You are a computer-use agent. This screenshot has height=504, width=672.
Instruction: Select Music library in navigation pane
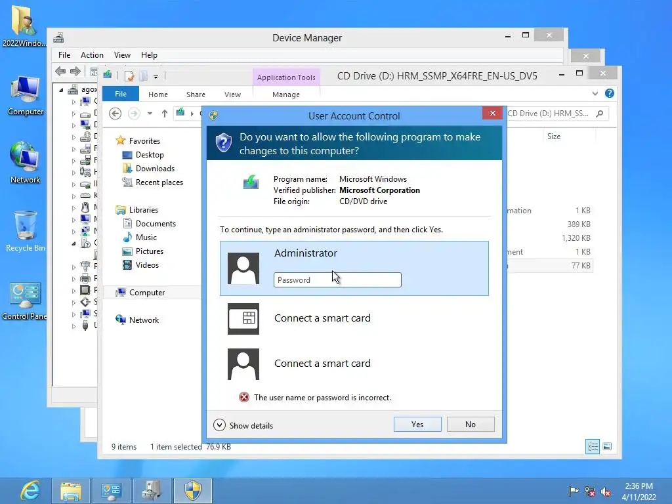click(146, 238)
